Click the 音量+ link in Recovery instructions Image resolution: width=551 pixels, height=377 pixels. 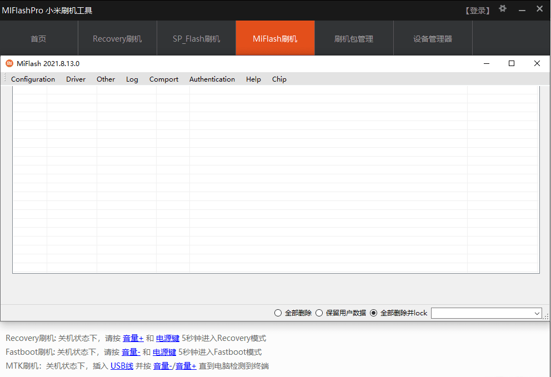[x=133, y=338]
